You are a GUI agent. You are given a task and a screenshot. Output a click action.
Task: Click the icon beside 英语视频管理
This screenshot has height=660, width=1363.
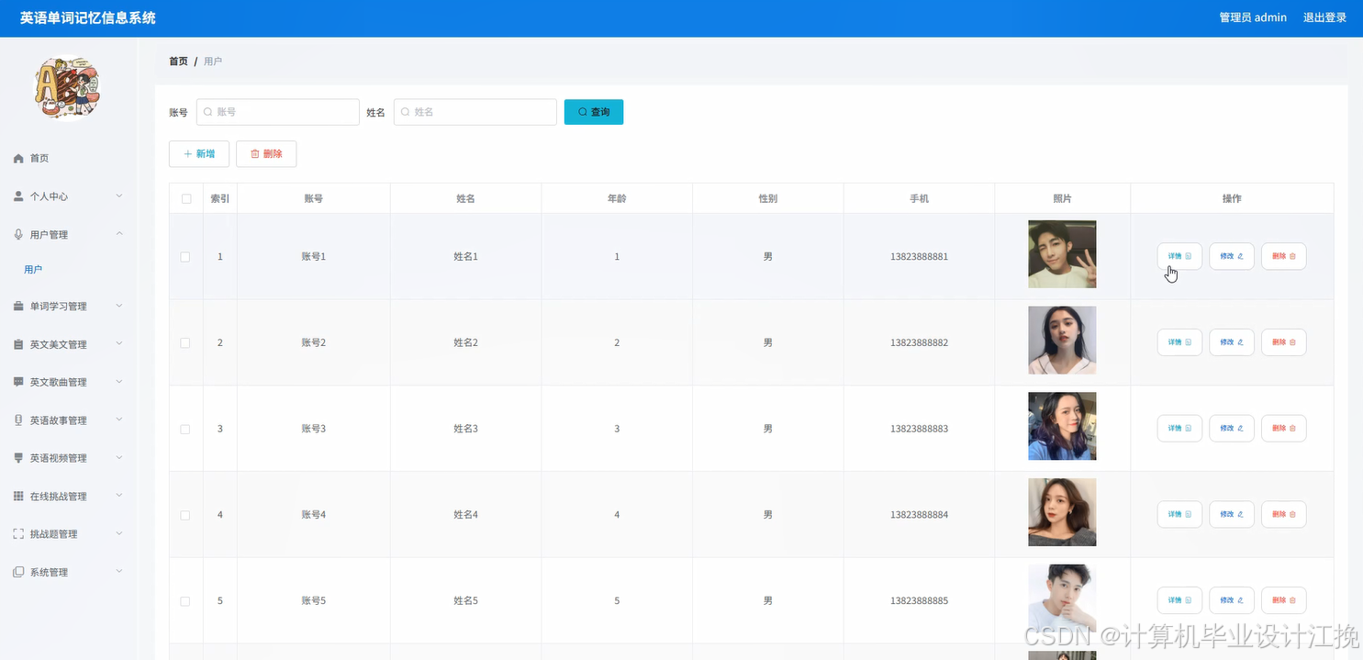[18, 458]
